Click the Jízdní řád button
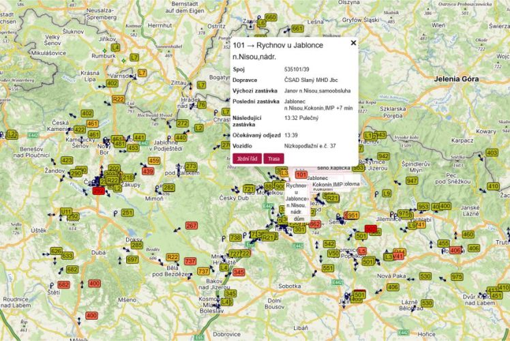 coord(247,158)
